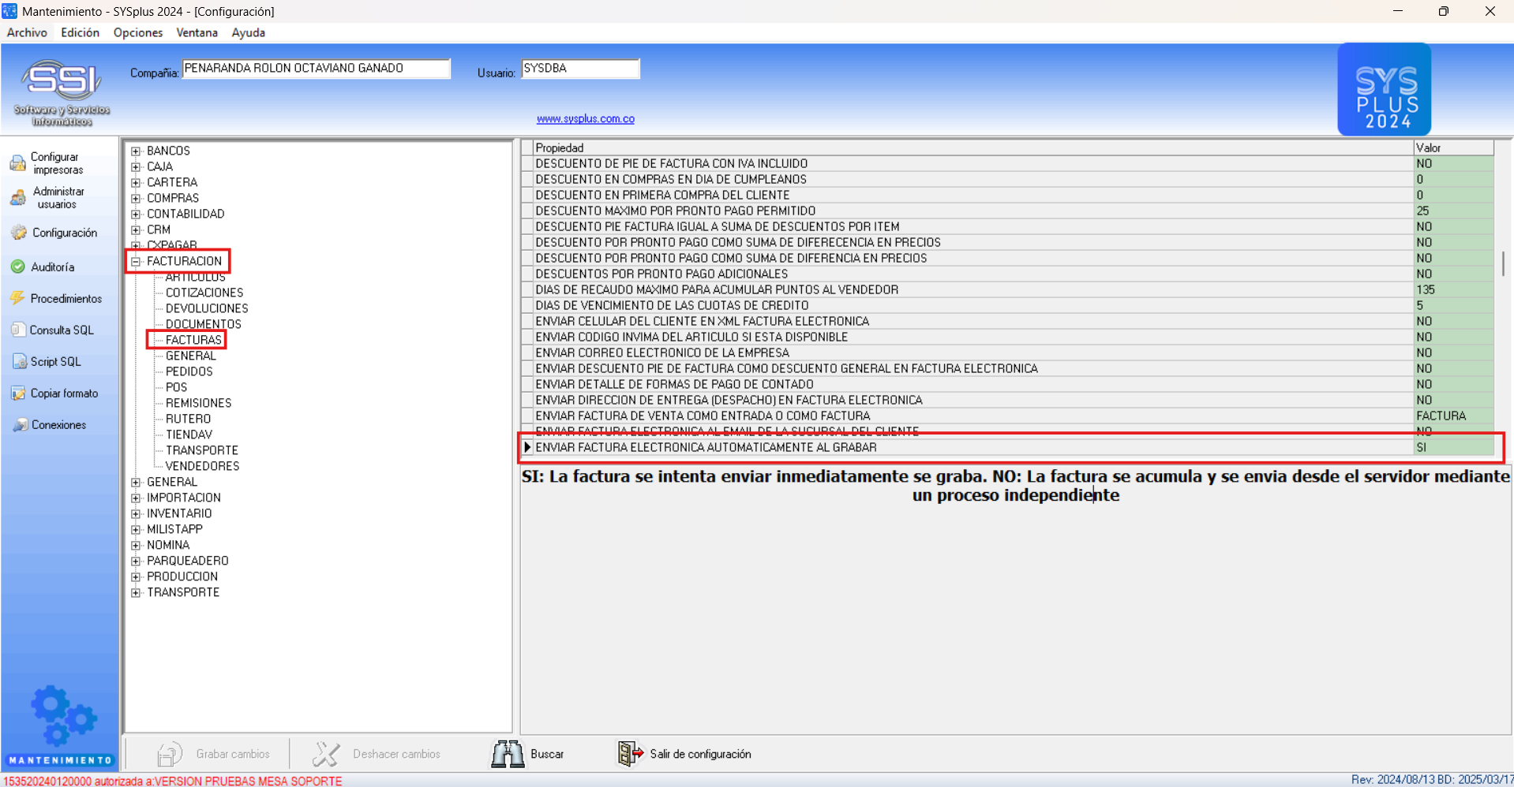The height and width of the screenshot is (787, 1514).
Task: Click the Salir de configuración door icon
Action: coord(631,754)
